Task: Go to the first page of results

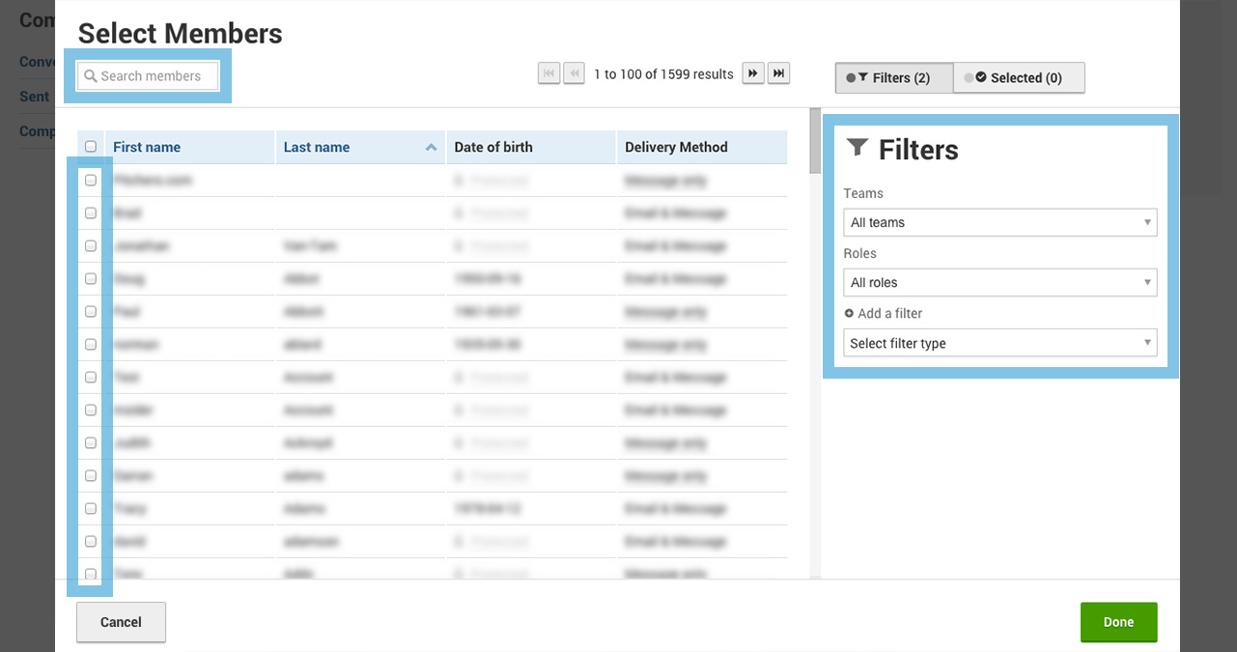Action: pos(549,73)
